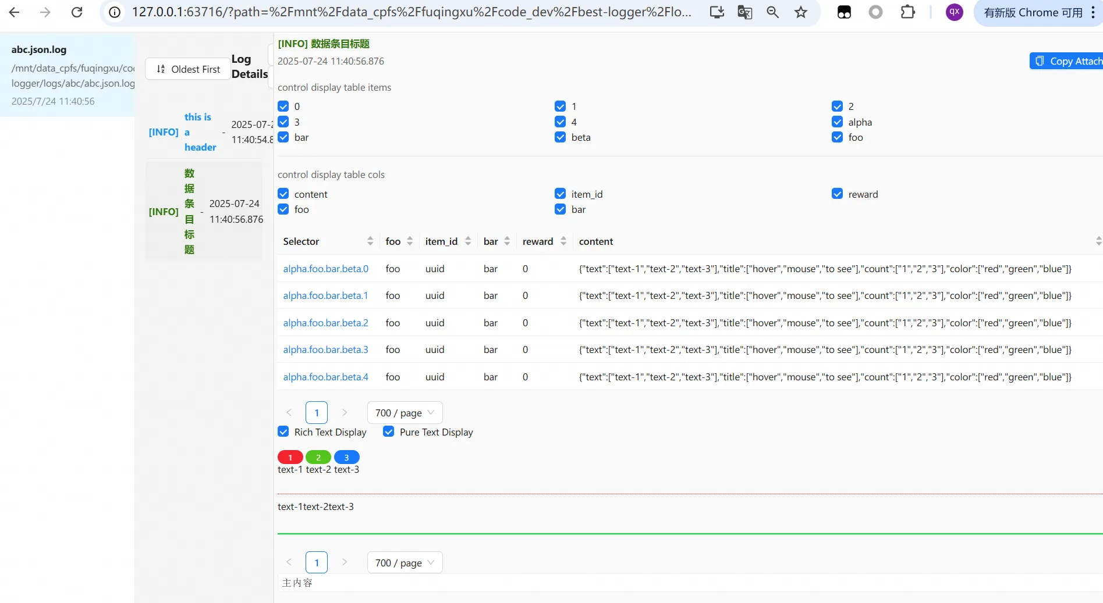Open the Google Translate icon in address bar
1103x603 pixels.
(744, 12)
